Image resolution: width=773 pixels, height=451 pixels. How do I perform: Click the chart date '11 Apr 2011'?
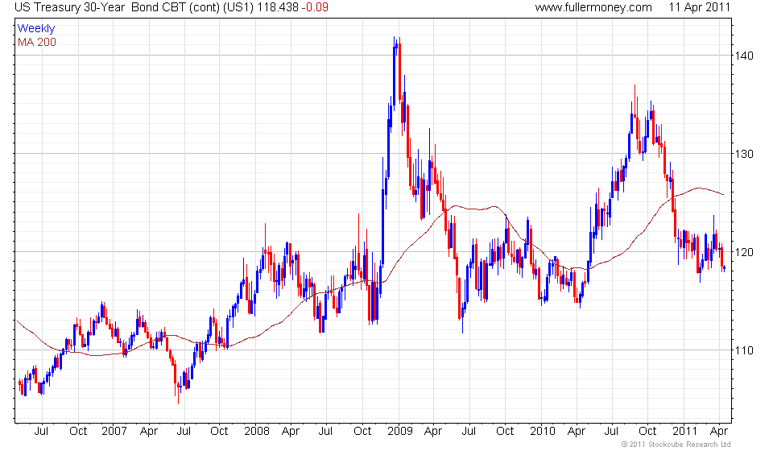[699, 7]
